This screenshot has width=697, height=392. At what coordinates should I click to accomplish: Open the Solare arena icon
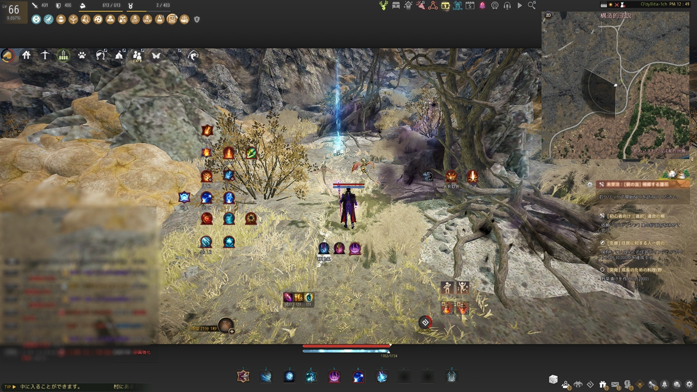(457, 5)
